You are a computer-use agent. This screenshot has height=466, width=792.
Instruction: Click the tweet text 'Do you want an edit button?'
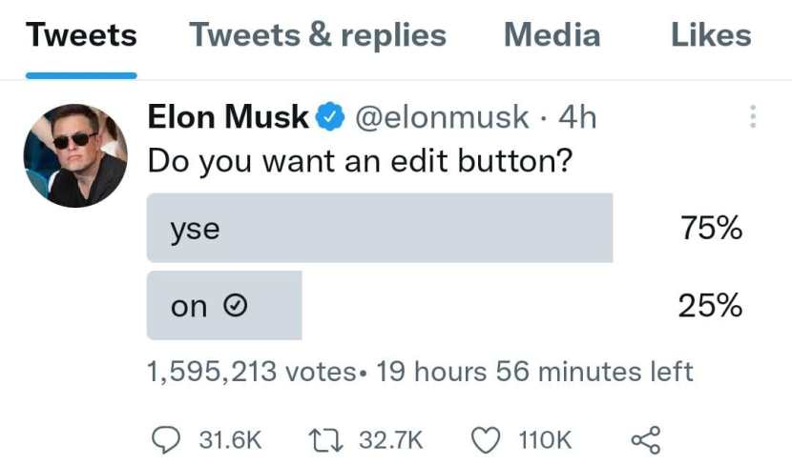(x=360, y=162)
